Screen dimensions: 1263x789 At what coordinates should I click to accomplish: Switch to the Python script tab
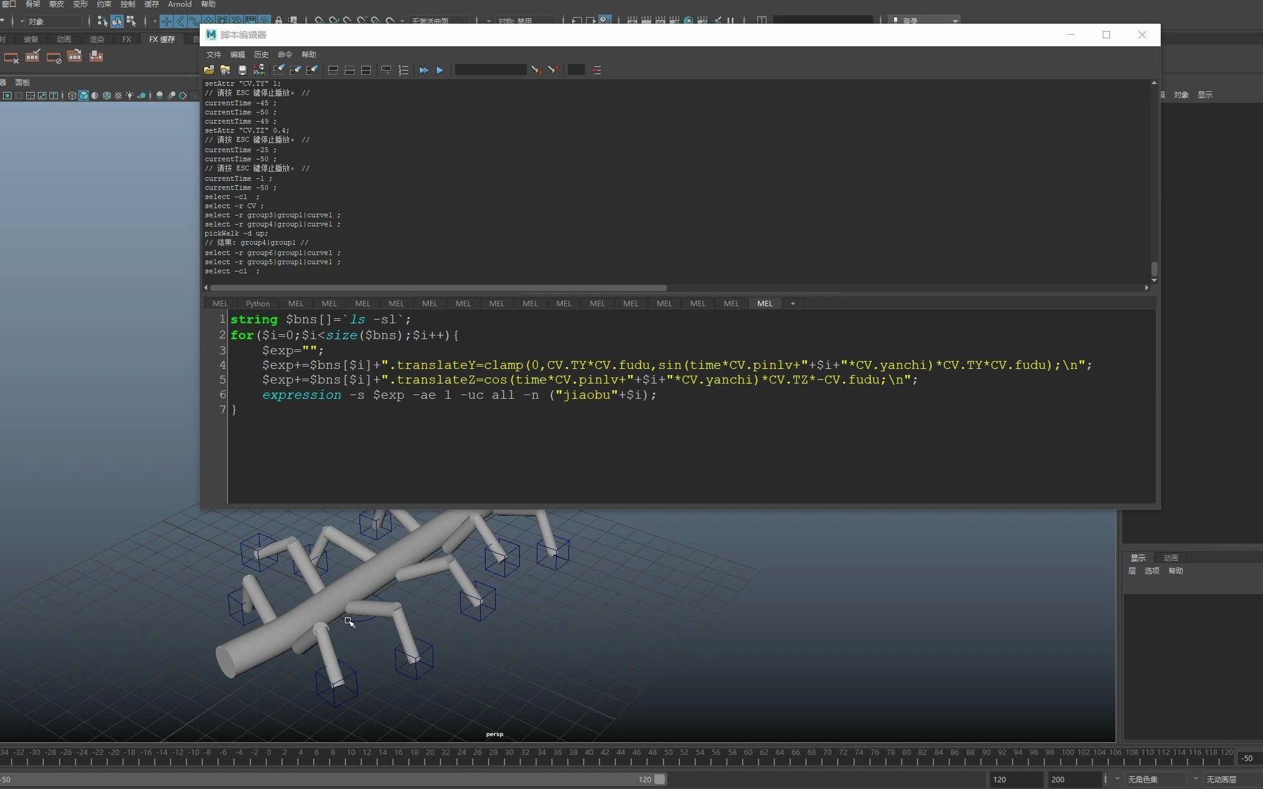tap(258, 303)
